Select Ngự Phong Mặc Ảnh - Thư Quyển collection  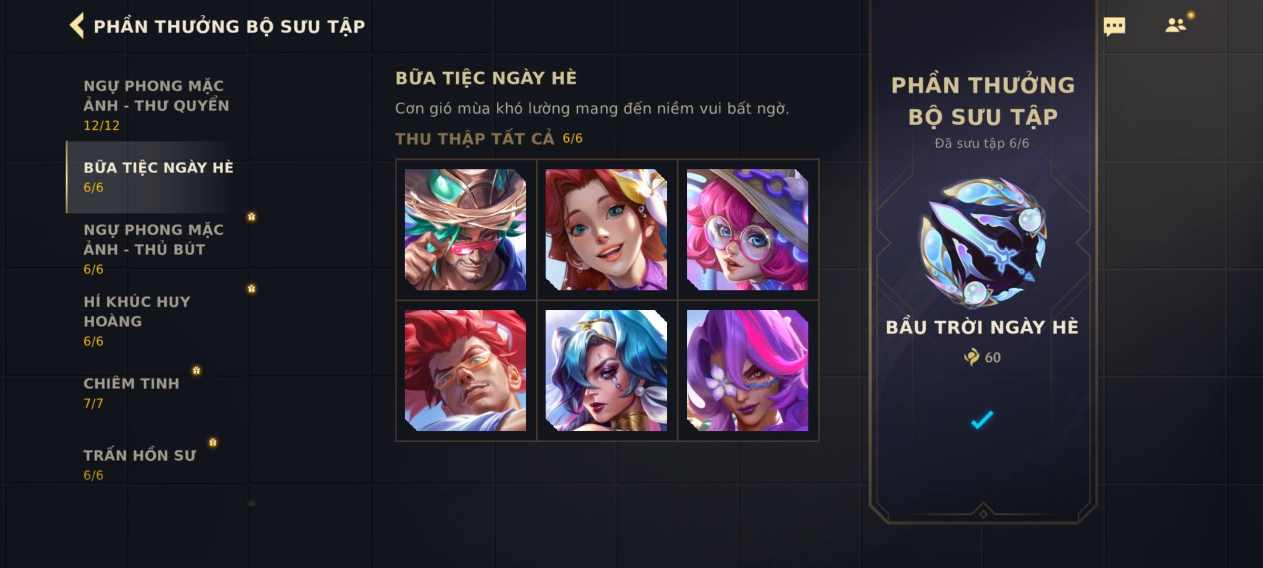(x=156, y=105)
